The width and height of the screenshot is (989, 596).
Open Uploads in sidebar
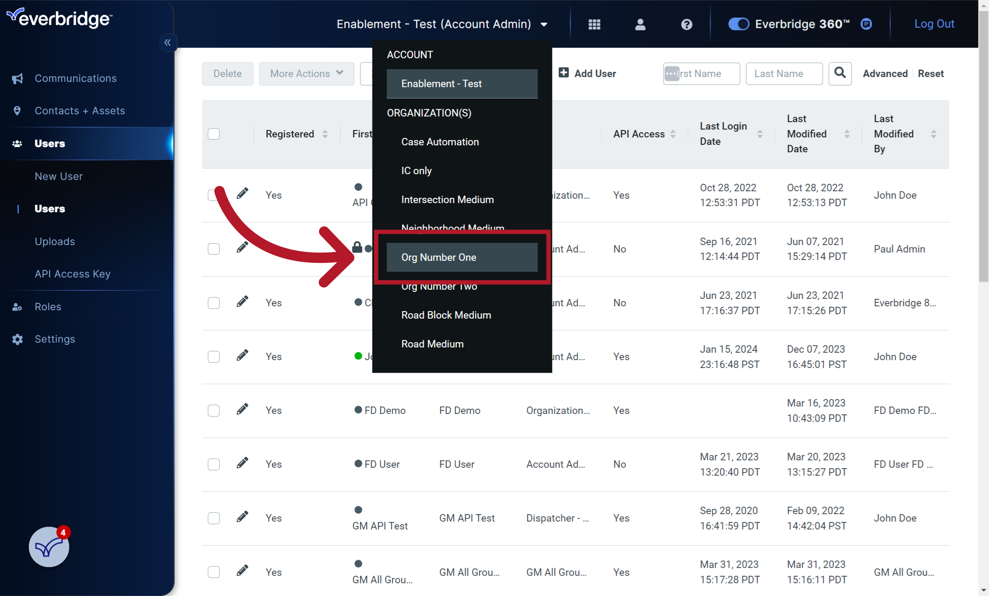55,242
